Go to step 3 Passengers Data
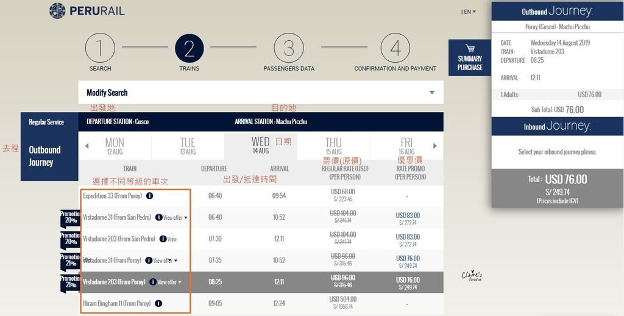 coord(289,49)
